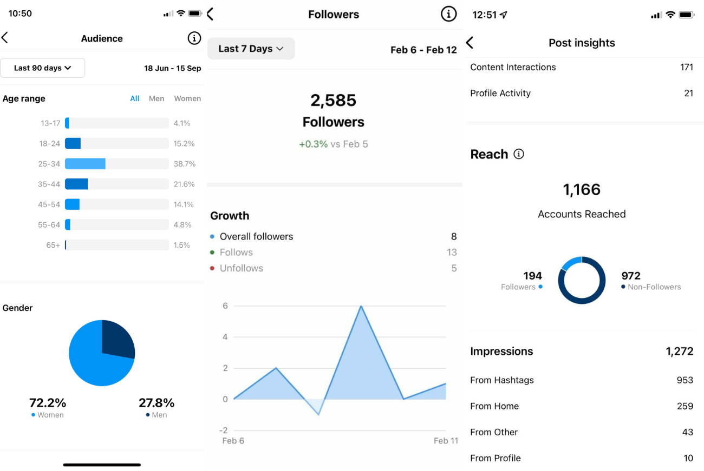704x471 pixels.
Task: Open the Reach info icon
Action: point(519,154)
